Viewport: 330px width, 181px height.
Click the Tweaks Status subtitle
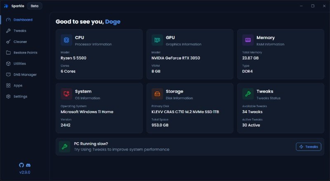pos(269,98)
